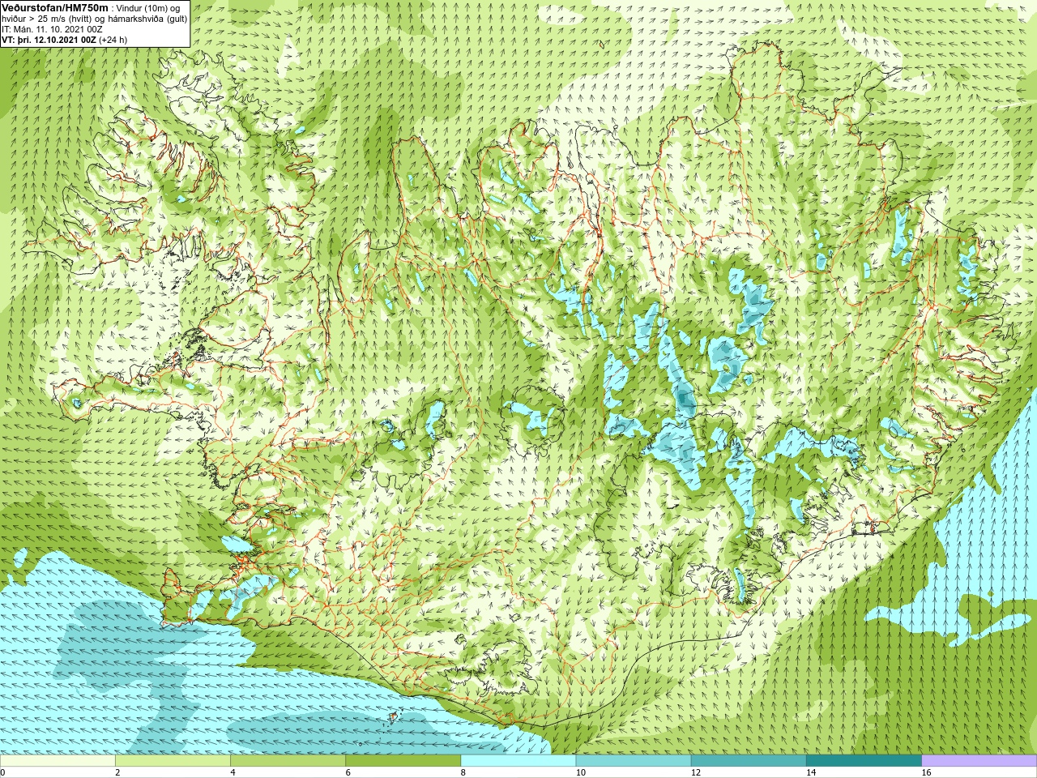Click the '0' scale label
Viewport: 1037px width, 778px height.
[x=2, y=772]
